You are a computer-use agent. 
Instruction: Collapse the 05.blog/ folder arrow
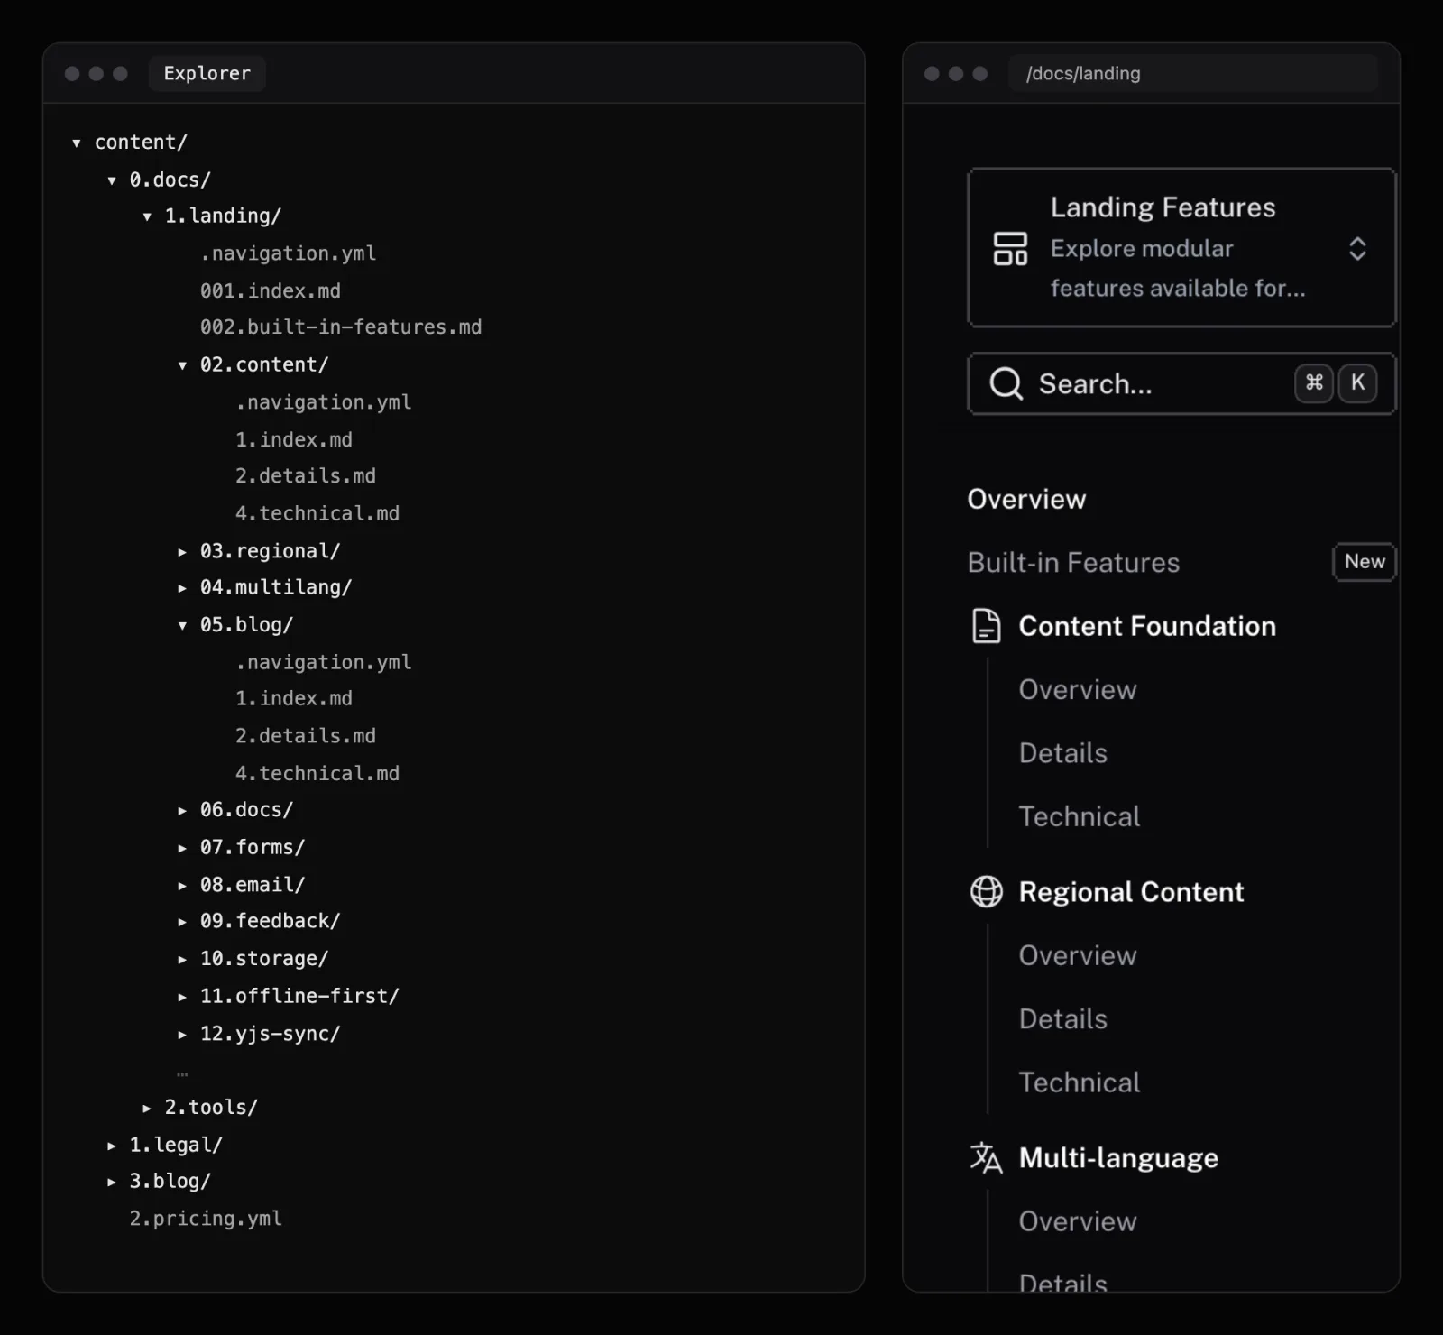[182, 625]
